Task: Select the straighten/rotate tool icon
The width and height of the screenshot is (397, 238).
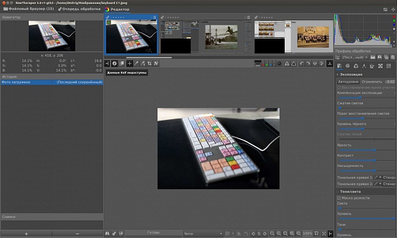Action: point(156,63)
